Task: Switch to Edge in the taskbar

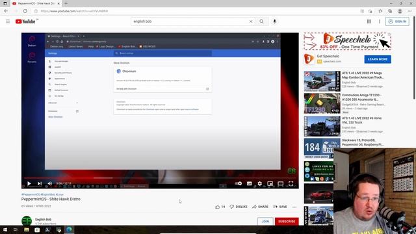Action: 69,229
